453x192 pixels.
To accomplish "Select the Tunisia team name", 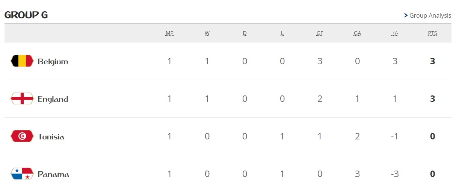I will click(51, 137).
